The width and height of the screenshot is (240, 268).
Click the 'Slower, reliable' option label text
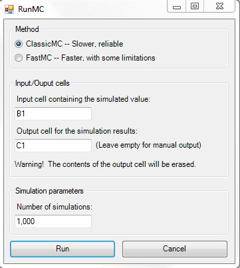97,44
